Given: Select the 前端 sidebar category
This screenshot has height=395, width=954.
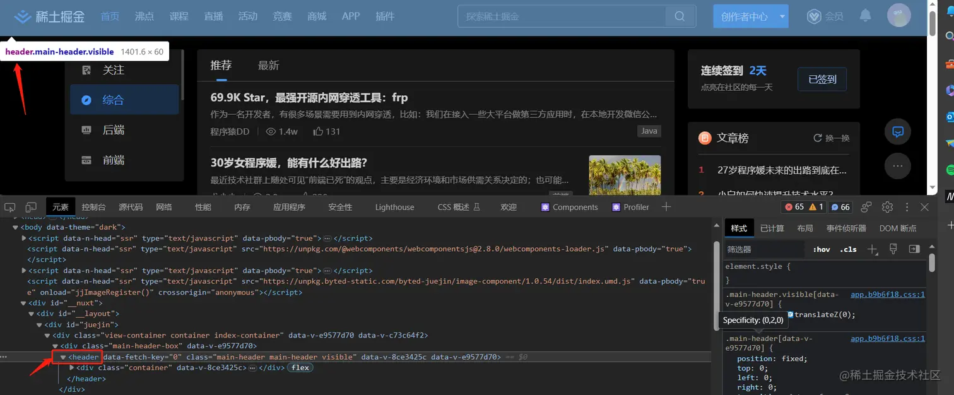Looking at the screenshot, I should (x=124, y=160).
